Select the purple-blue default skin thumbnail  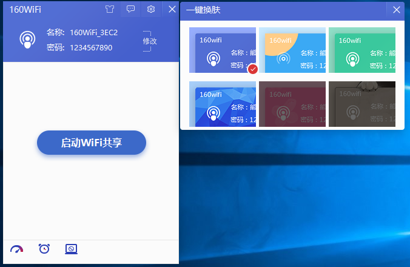[x=223, y=50]
